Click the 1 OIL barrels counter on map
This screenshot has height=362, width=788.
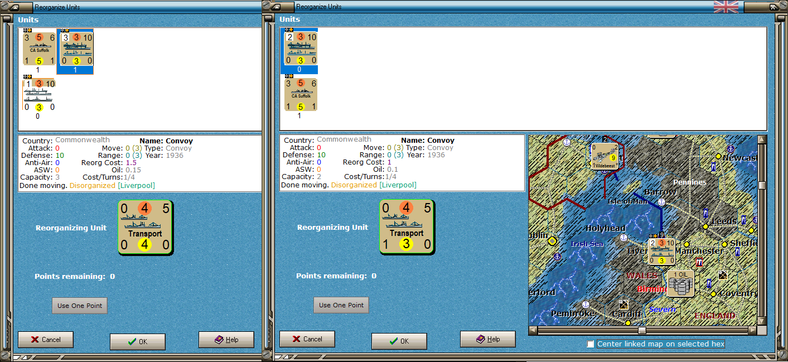(681, 283)
